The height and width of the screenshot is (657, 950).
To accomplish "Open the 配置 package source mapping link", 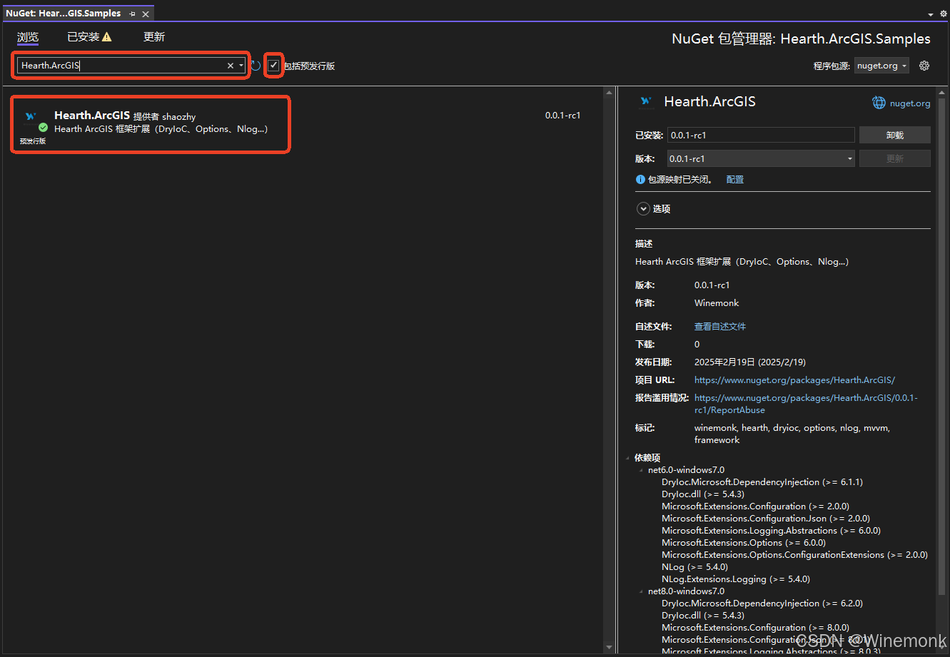I will (735, 180).
